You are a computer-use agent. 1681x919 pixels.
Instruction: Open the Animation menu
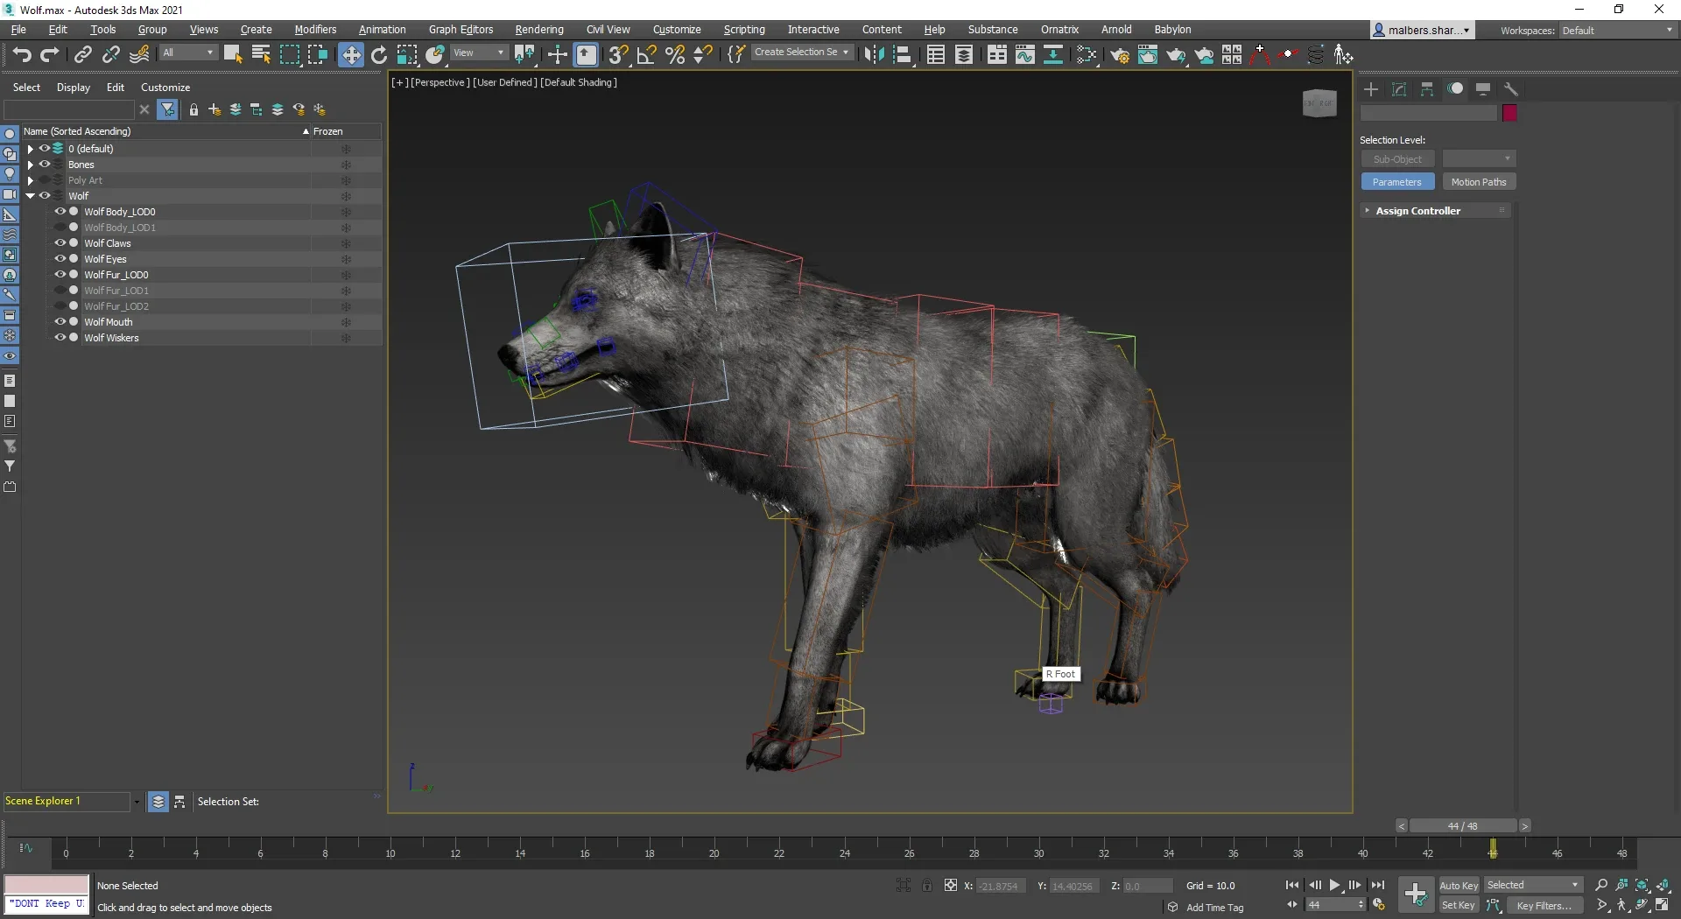coord(383,29)
